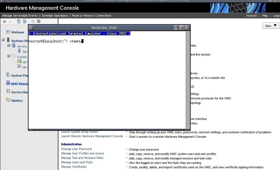Open Manage Task and Resource Roles

pos(82,158)
